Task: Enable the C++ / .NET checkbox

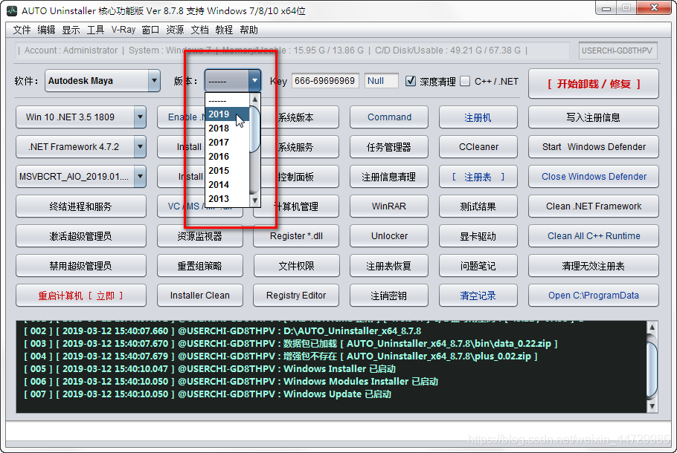Action: (x=466, y=81)
